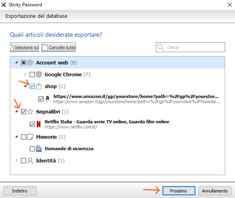Click the Netflix N logo icon

pyautogui.click(x=39, y=124)
